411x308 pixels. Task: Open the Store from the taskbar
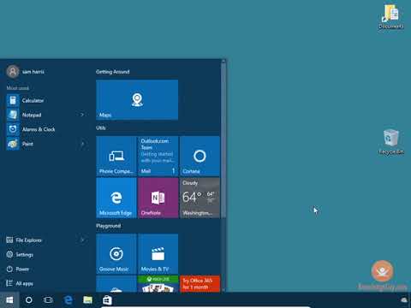click(107, 300)
